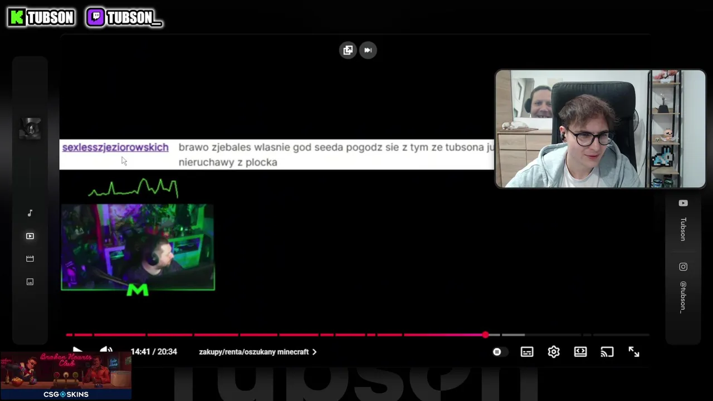Image resolution: width=713 pixels, height=401 pixels.
Task: Click the vertical Tubson YouTube label
Action: [683, 229]
